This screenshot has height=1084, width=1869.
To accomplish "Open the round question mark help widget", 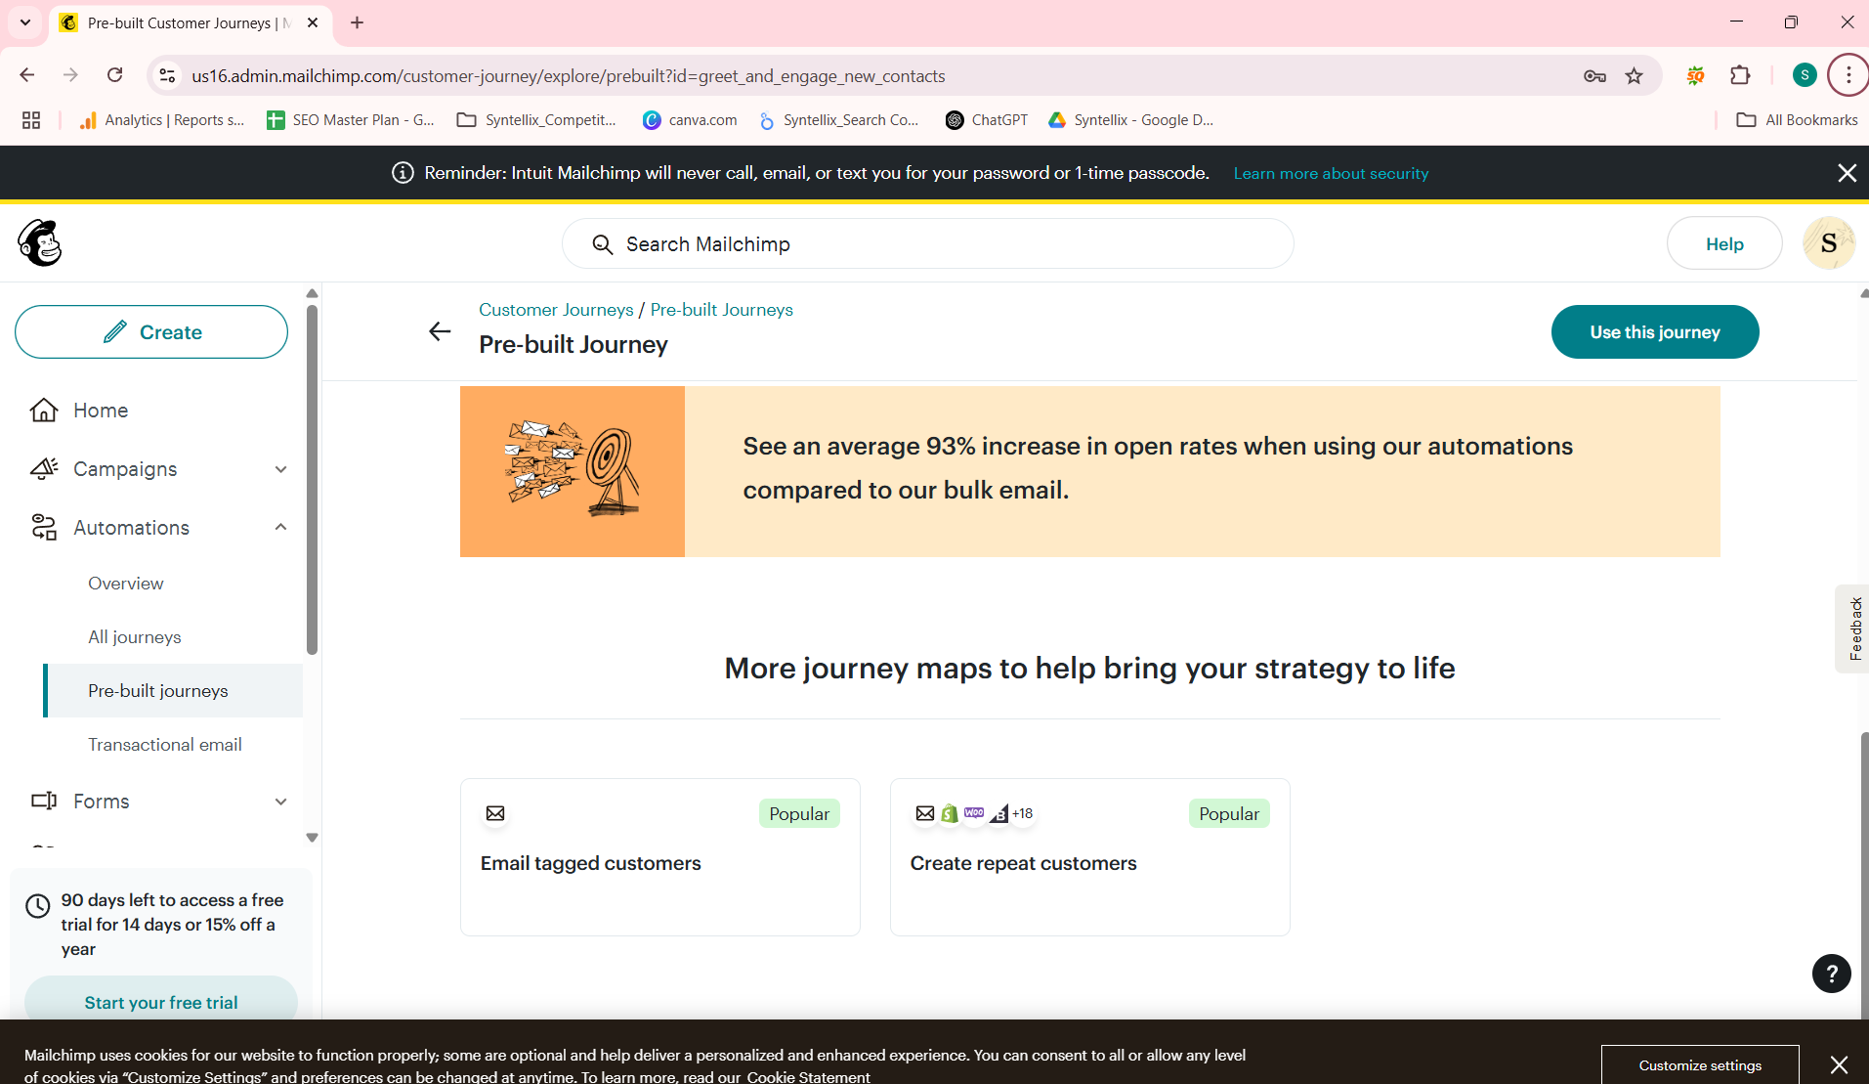I will pos(1831,974).
